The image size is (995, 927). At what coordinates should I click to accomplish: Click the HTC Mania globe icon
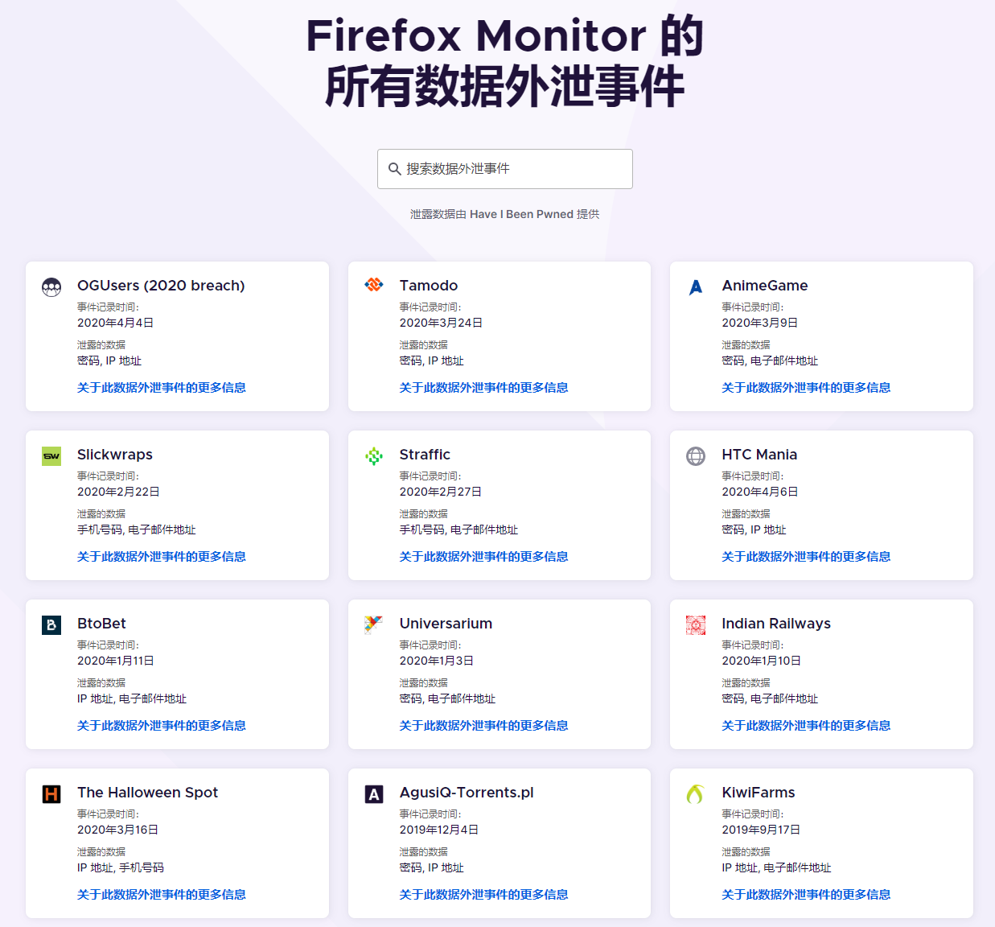pos(695,455)
